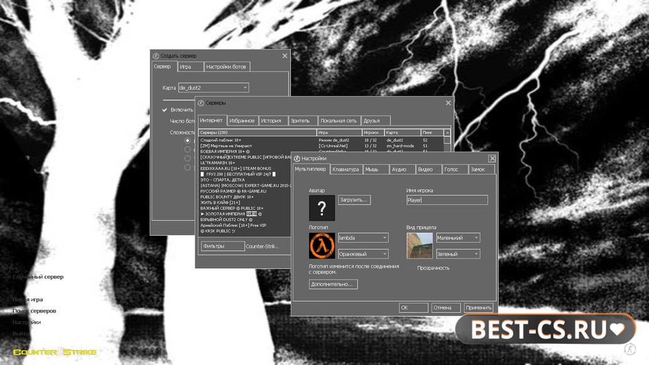Click the orange lambda logo preview
Viewport: 649px width, 365px height.
[322, 245]
